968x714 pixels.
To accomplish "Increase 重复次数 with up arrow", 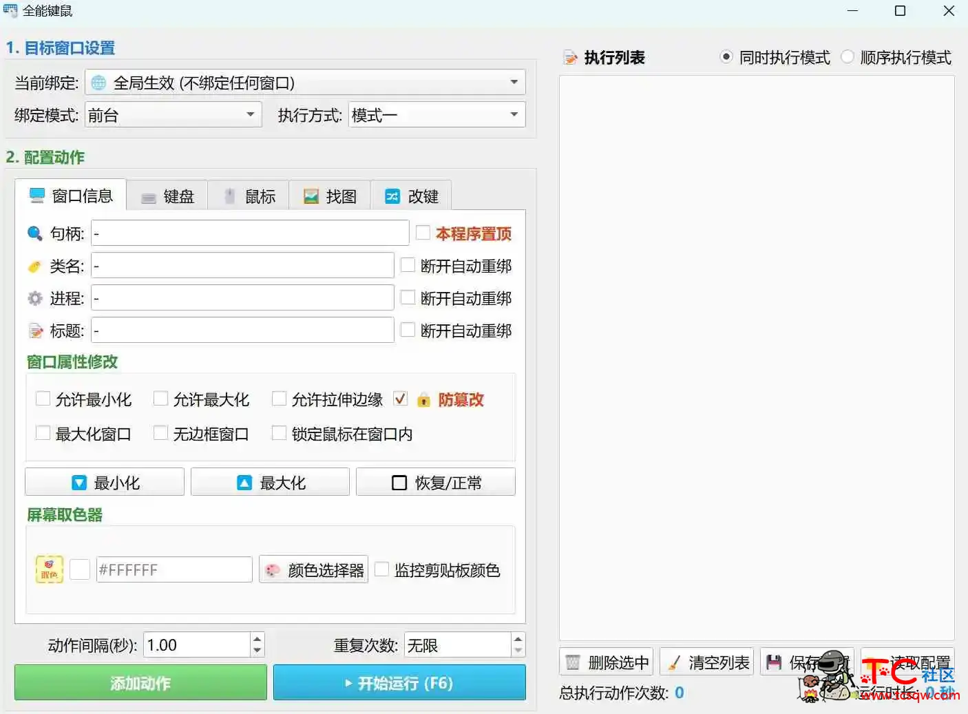I will click(x=518, y=639).
